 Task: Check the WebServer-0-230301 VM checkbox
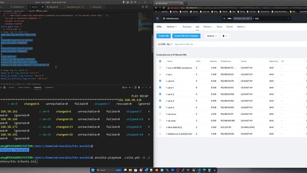pos(160,134)
